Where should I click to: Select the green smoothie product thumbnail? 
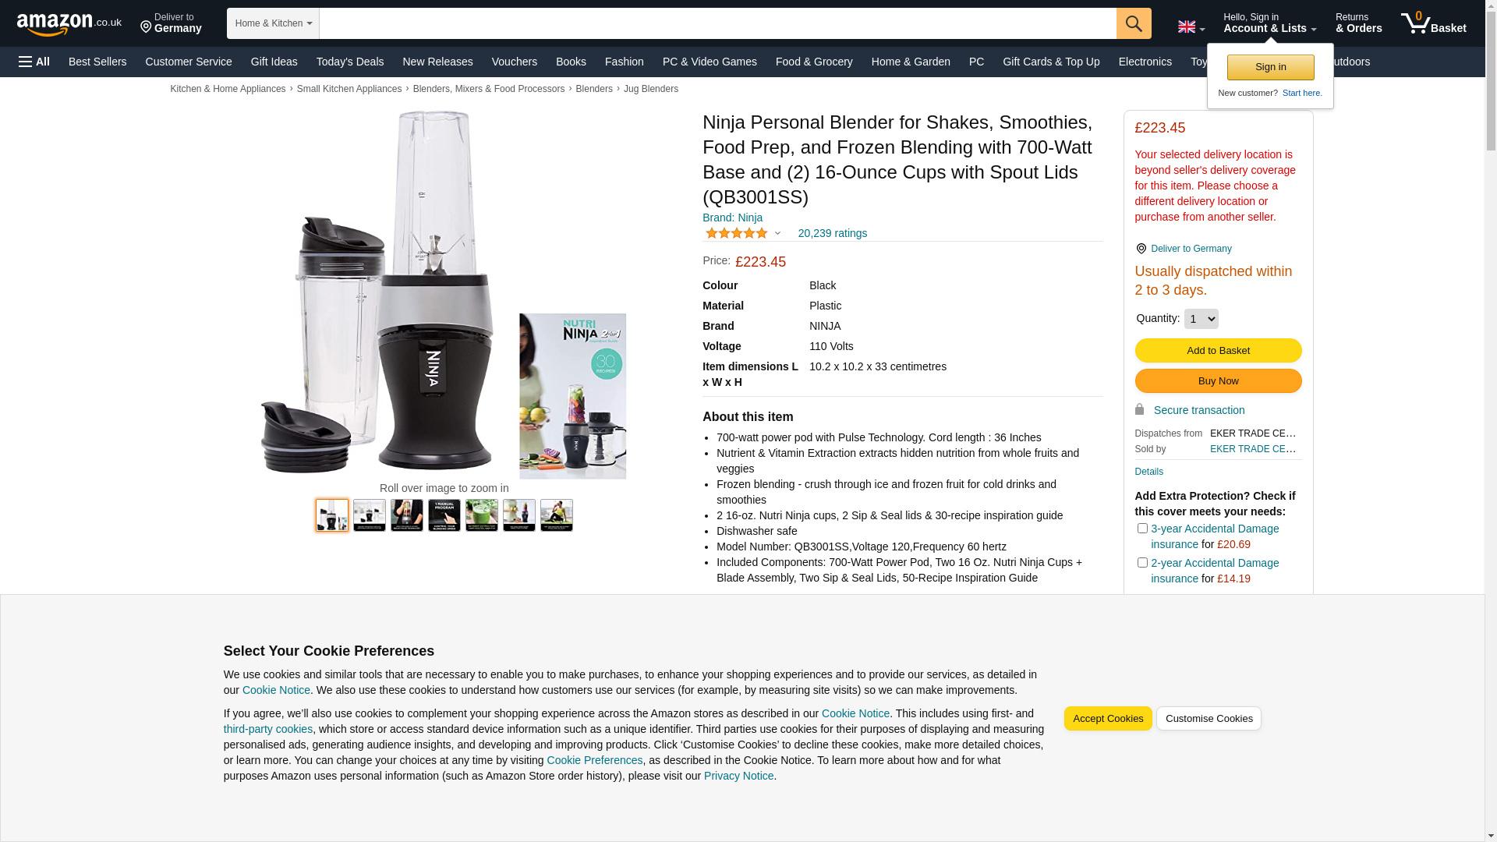(x=482, y=515)
